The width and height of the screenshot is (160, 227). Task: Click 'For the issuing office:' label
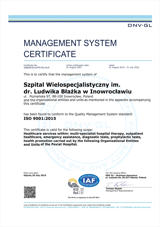coord(116,173)
